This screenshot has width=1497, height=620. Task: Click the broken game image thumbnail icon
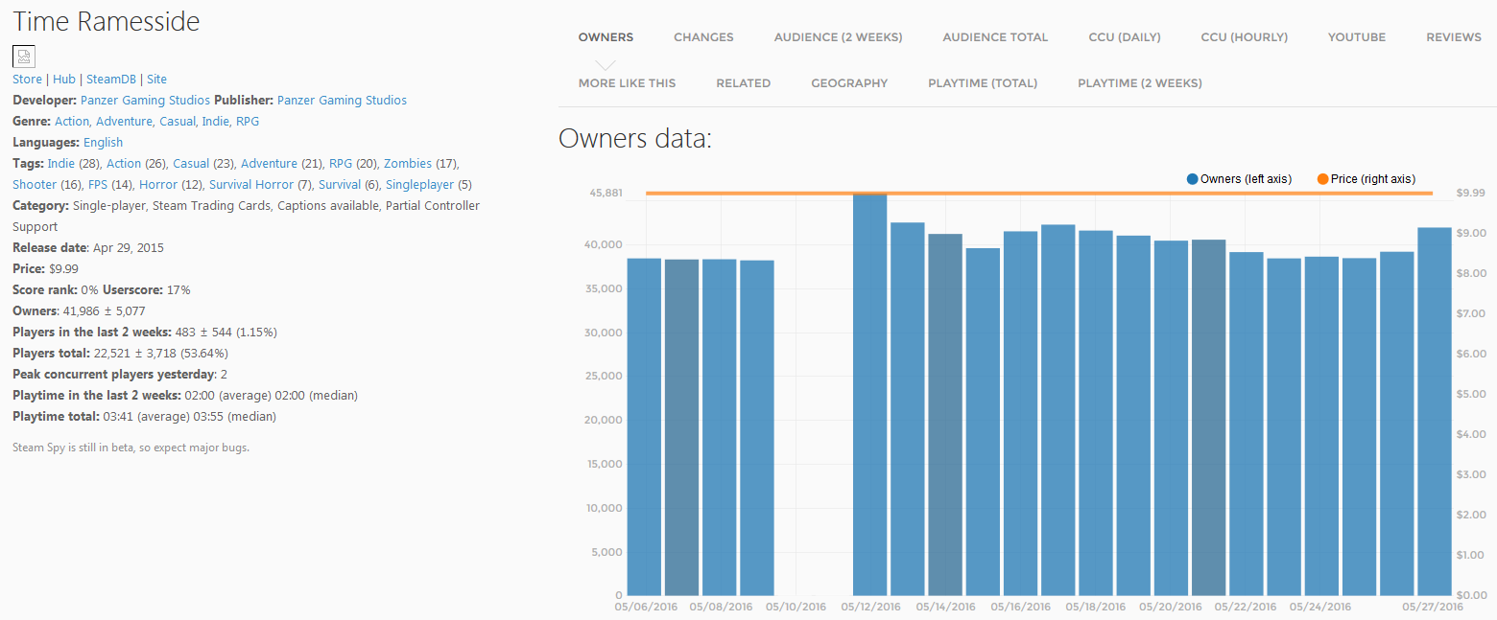click(x=24, y=57)
